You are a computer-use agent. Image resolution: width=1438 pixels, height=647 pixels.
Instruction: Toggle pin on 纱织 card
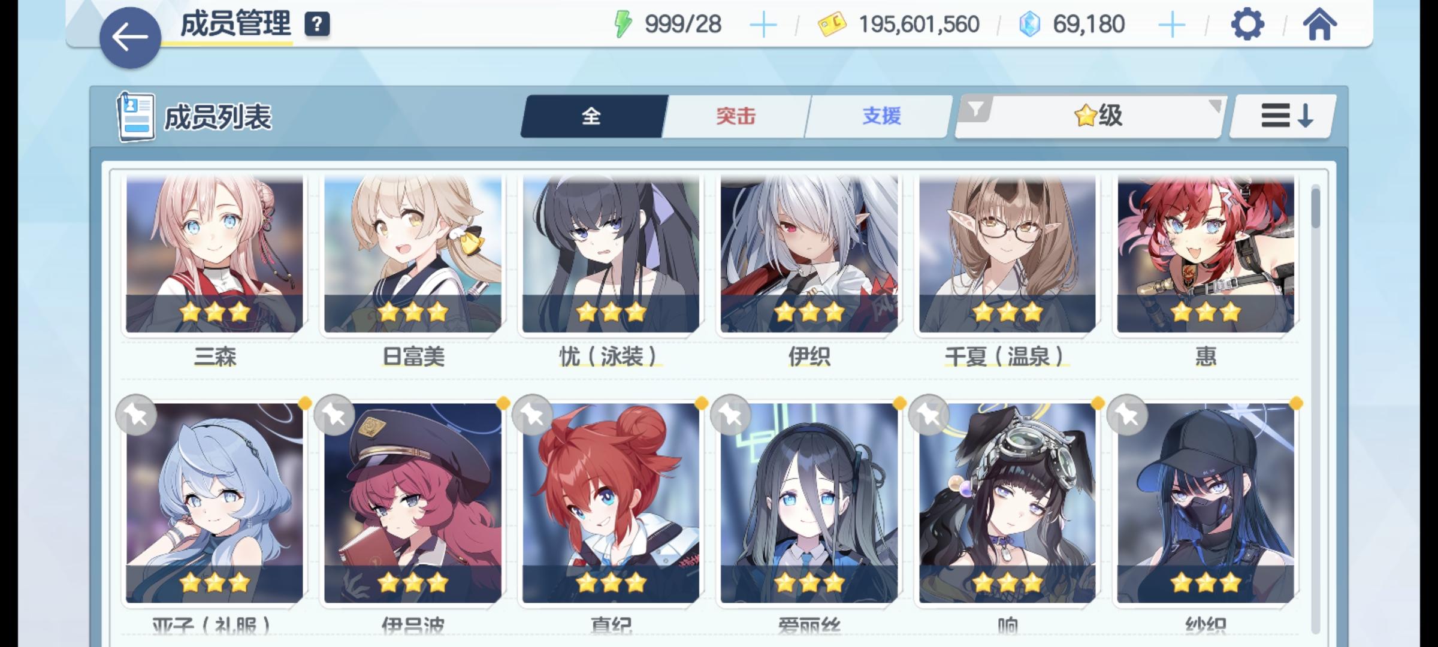1128,415
